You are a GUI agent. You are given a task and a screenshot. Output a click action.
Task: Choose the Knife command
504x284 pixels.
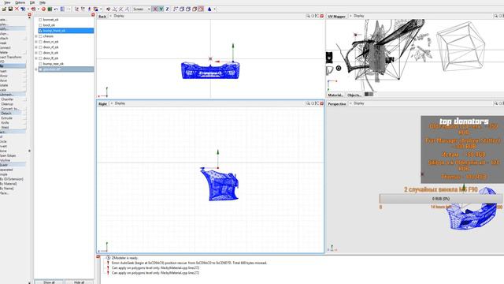[6, 123]
